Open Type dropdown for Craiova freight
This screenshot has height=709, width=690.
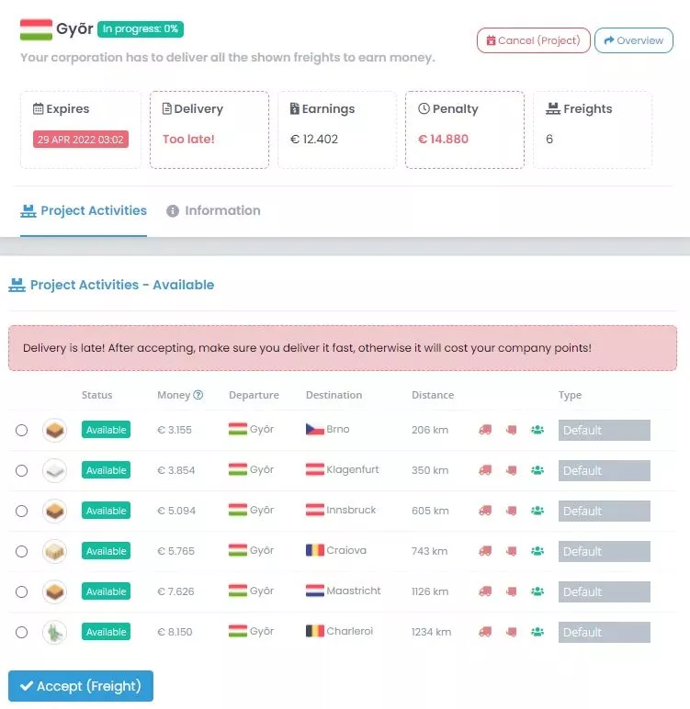[x=604, y=551]
